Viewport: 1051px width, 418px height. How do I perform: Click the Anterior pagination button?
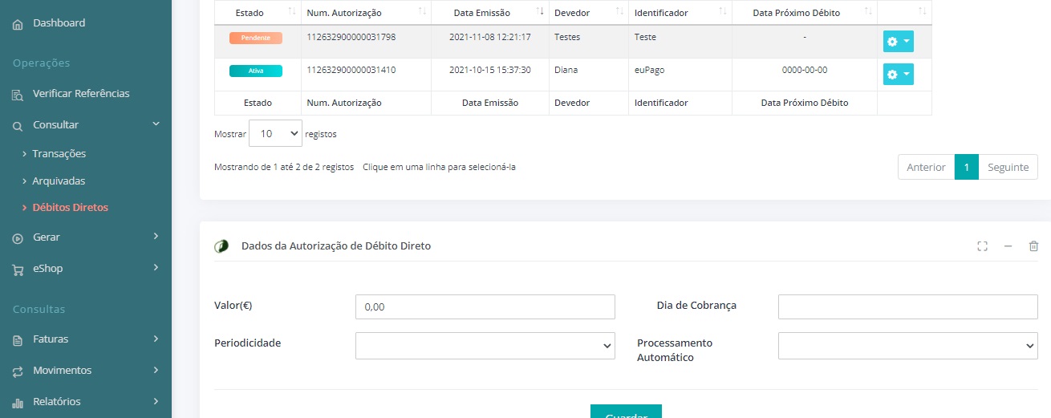pyautogui.click(x=926, y=167)
